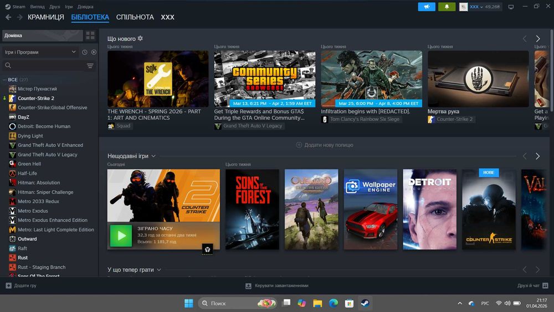Screen dimensions: 554x312
Task: Select Sons of the Forest cover thumbnail
Action: point(252,209)
